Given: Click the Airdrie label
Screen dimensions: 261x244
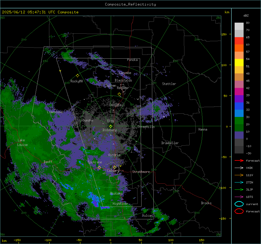Looking at the screenshot, I should point(114,155).
